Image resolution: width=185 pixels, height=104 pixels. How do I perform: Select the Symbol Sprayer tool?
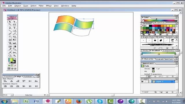click(x=10, y=43)
